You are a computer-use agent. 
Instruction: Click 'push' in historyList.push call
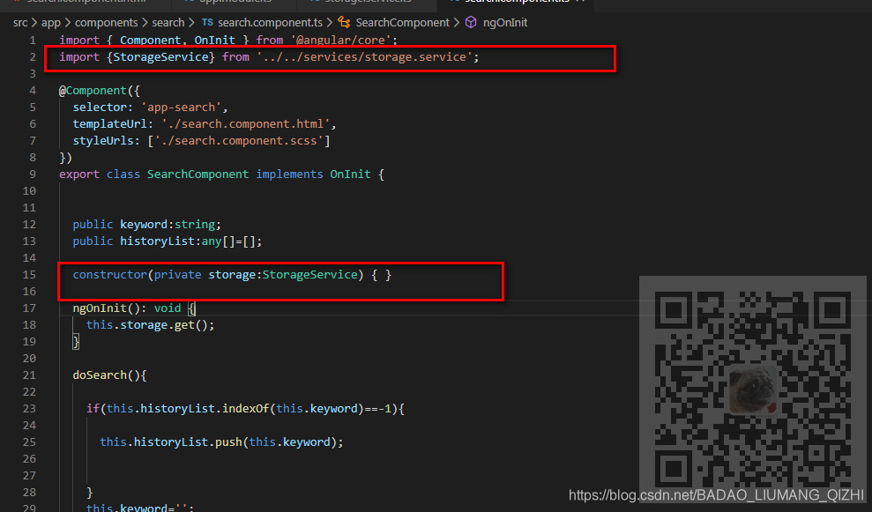tap(228, 442)
